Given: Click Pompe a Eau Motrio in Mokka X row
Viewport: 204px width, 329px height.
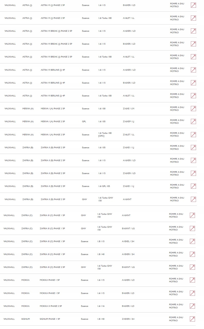Looking at the screenshot, I should tap(176, 306).
